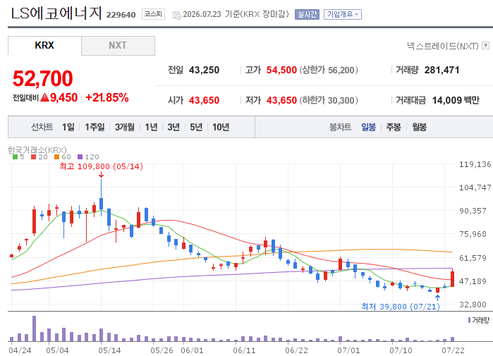Click the 최고 109,800 (05/14) chart annotation
The image size is (493, 356).
102,166
